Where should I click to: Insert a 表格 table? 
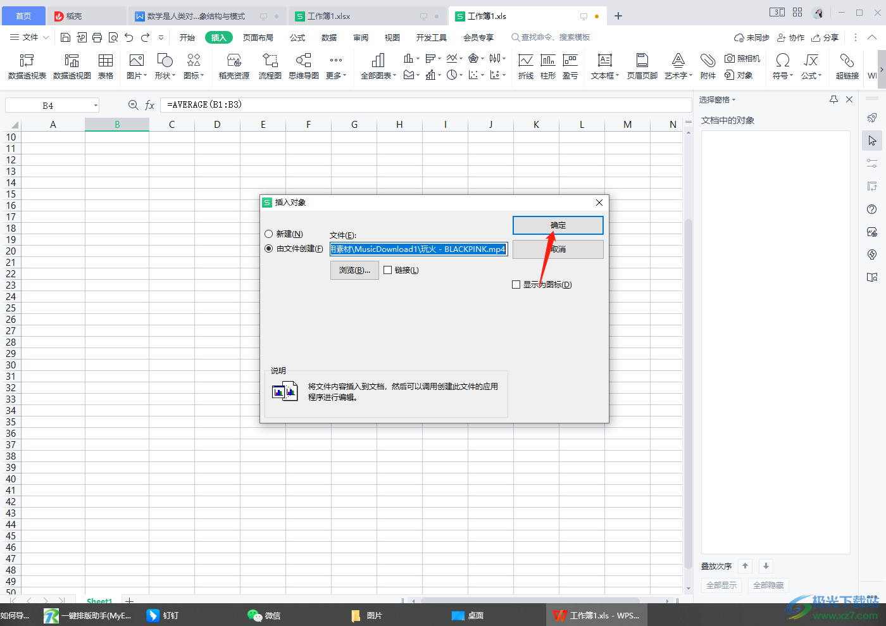106,66
